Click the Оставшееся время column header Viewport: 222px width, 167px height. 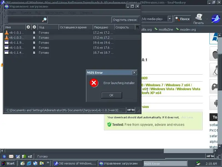tap(76, 27)
